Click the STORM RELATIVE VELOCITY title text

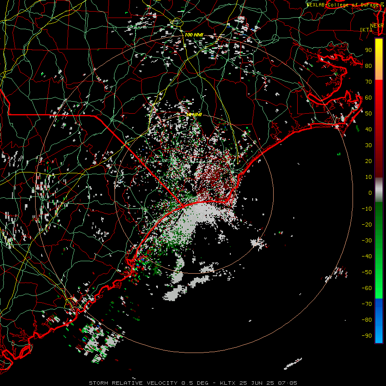(x=133, y=383)
